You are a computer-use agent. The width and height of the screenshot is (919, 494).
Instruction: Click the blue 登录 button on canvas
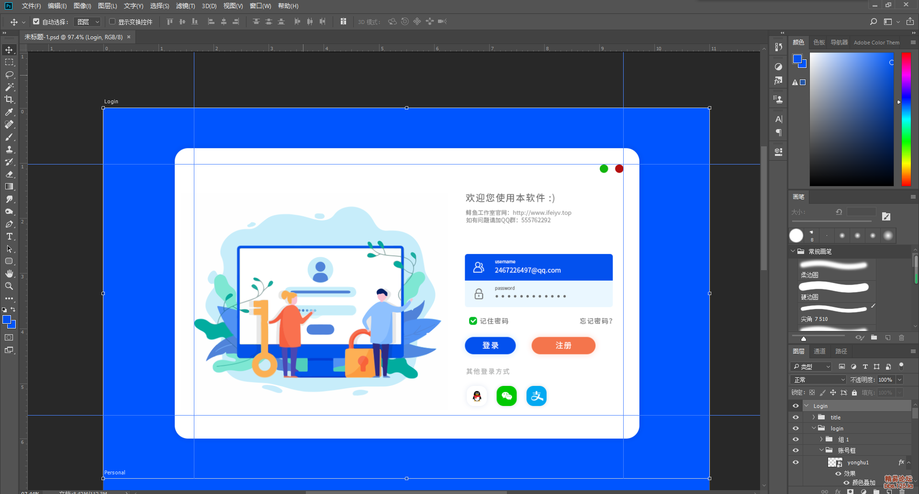tap(490, 345)
